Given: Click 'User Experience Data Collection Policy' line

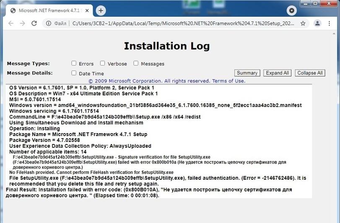Looking at the screenshot, I should coord(80,146).
